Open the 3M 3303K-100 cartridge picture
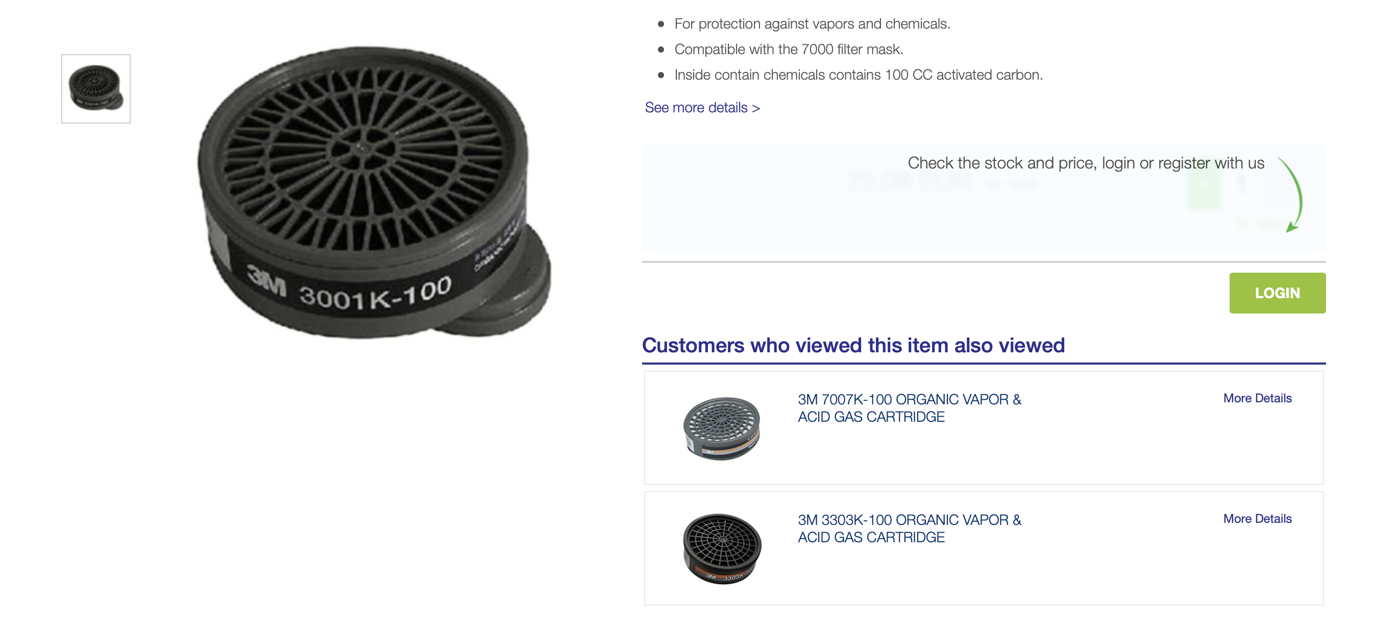 [722, 548]
